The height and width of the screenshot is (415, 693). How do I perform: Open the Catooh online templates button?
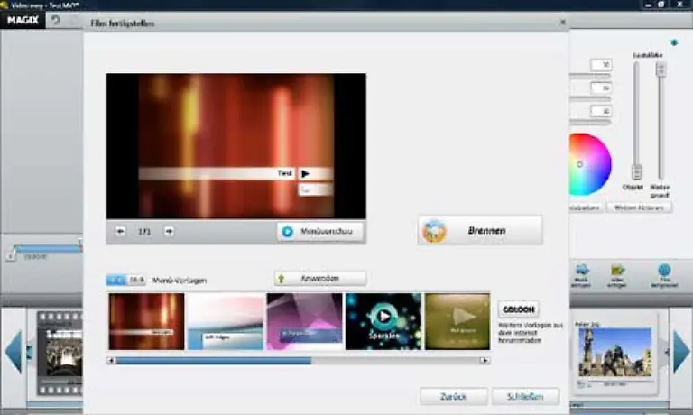(x=518, y=309)
